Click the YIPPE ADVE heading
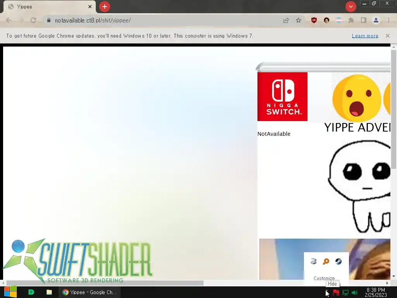This screenshot has width=397, height=298. (357, 127)
